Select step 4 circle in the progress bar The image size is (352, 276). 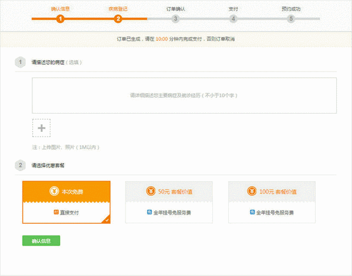[x=233, y=19]
